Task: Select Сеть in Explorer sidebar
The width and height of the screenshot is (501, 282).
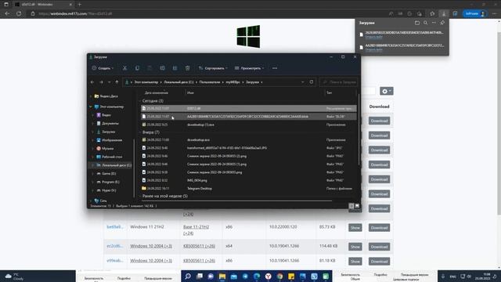Action: point(103,201)
